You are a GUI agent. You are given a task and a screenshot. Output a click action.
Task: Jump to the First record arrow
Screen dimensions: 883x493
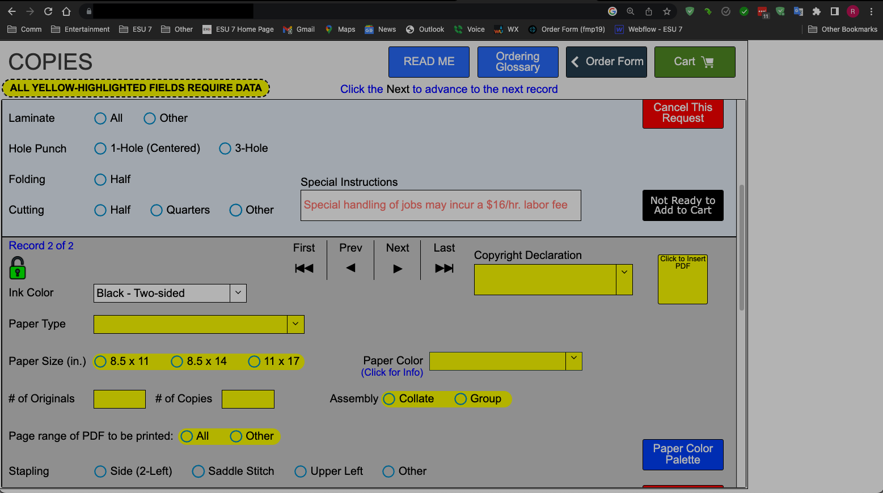[x=304, y=268]
